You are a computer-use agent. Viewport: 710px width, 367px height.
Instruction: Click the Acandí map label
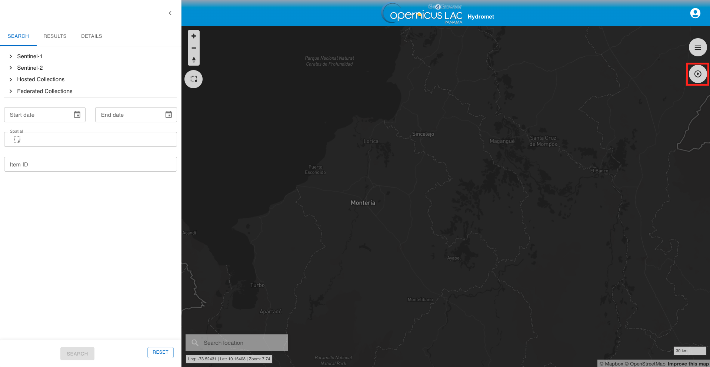[189, 233]
